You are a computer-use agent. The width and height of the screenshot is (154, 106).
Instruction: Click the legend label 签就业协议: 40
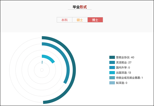125,57
